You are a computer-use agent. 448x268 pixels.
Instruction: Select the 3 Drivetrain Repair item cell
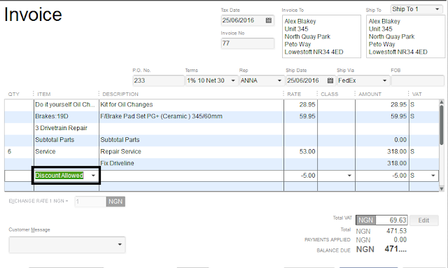pyautogui.click(x=66, y=128)
